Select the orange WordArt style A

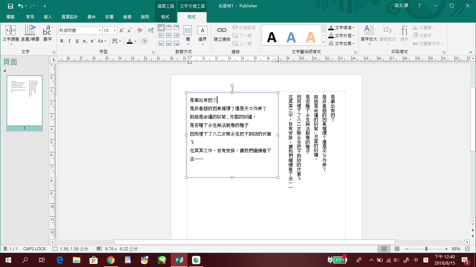[310, 37]
